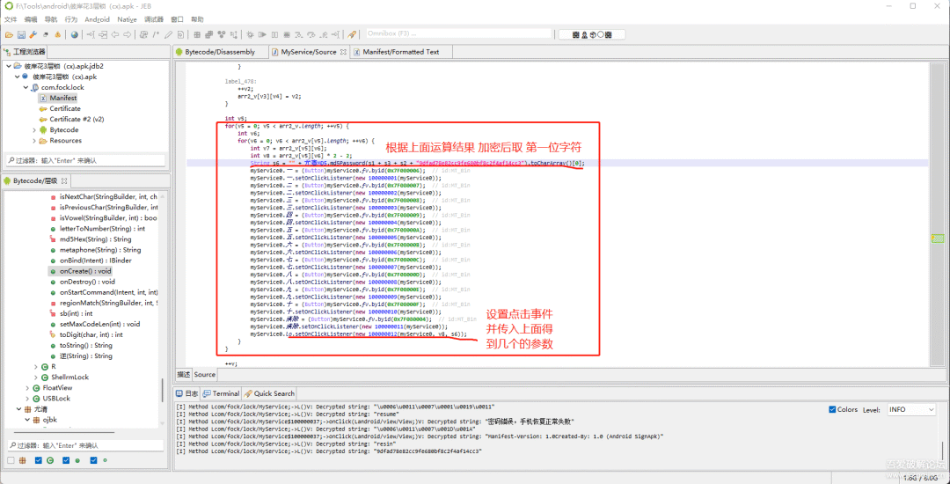Click the open-file folder toolbar icon

[9, 34]
